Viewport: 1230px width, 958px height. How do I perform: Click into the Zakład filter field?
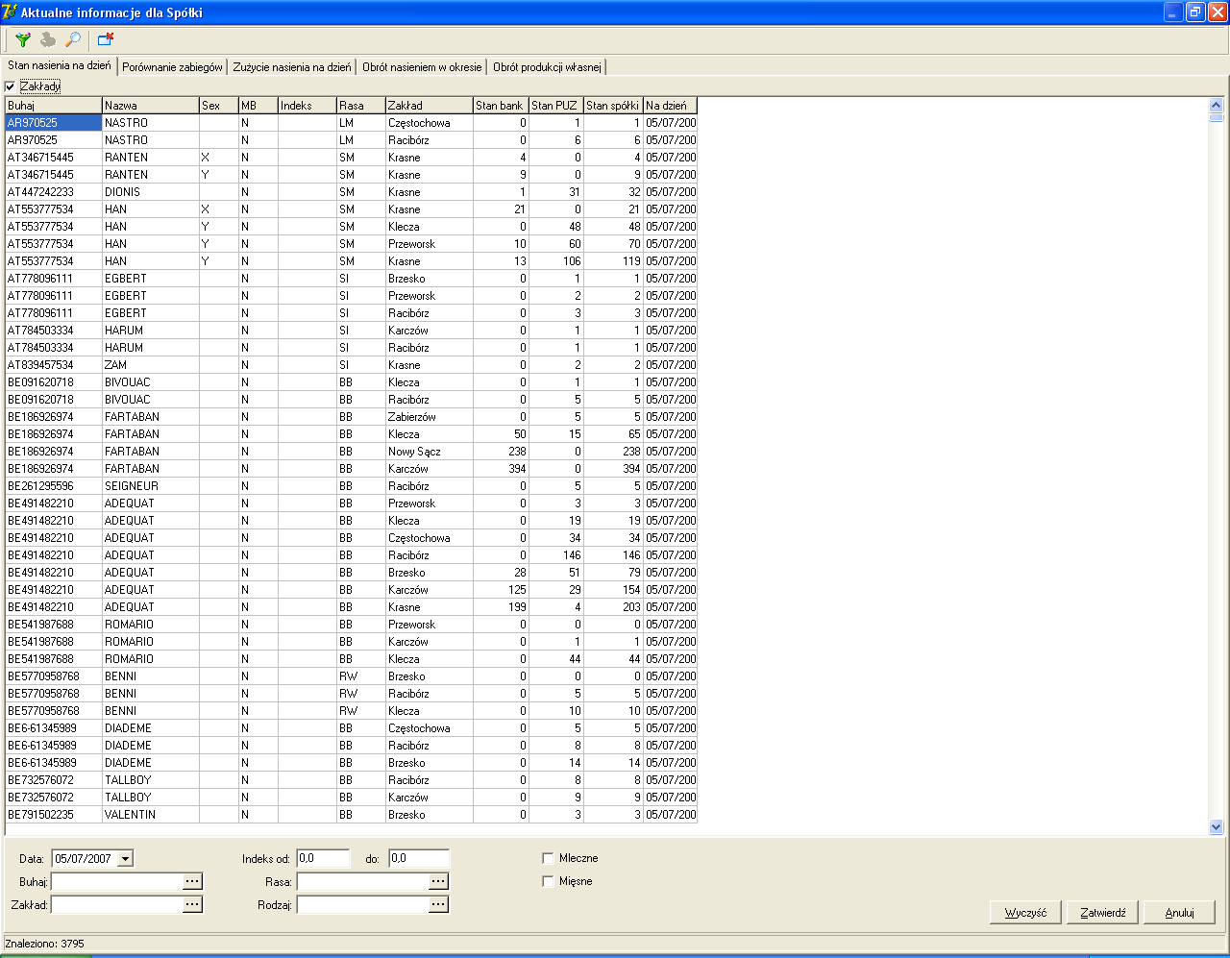click(116, 904)
